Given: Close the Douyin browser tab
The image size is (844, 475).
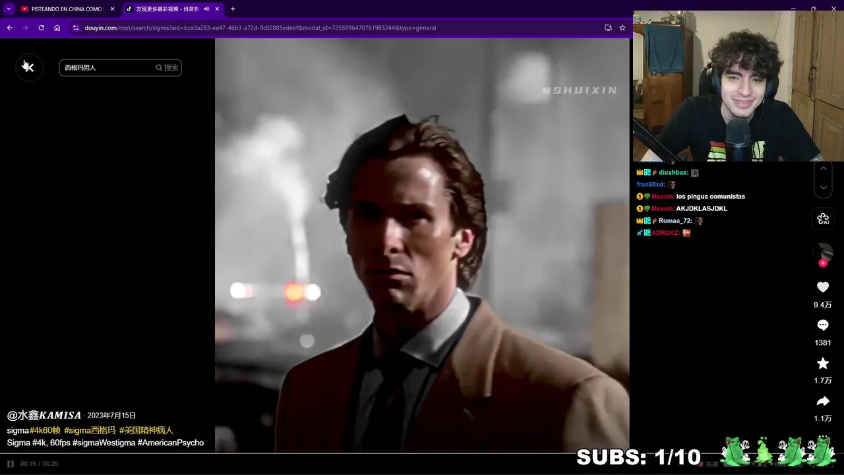Looking at the screenshot, I should 217,9.
